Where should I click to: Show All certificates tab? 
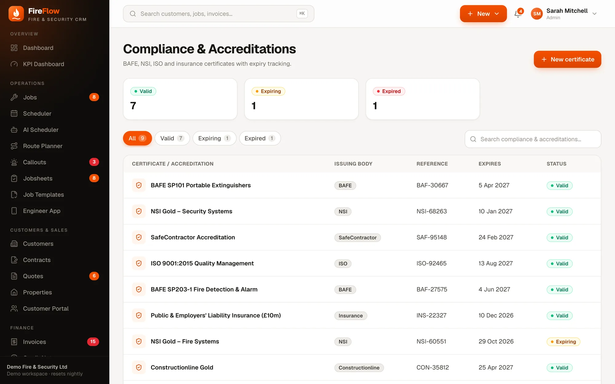pyautogui.click(x=137, y=138)
